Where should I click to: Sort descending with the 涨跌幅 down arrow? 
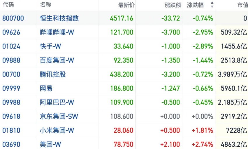tap(212, 7)
